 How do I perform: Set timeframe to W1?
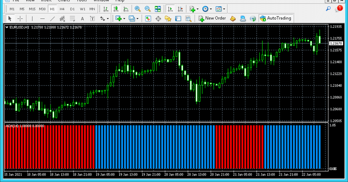tap(83, 9)
